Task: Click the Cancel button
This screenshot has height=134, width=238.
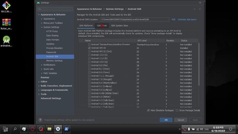Action: coord(181,120)
